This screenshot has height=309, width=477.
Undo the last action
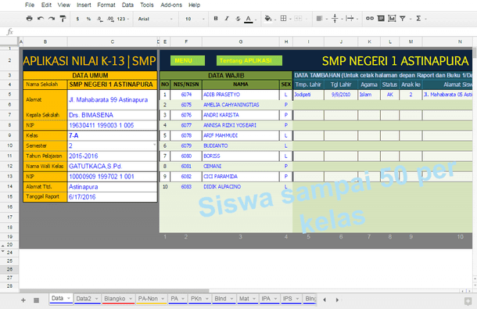(40, 19)
